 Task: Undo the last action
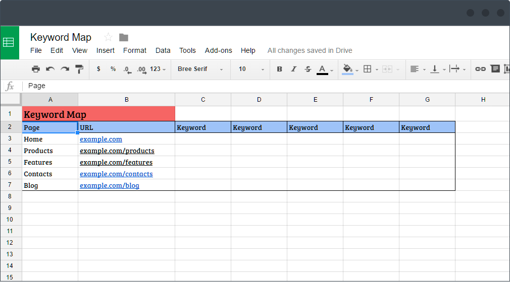pyautogui.click(x=50, y=69)
